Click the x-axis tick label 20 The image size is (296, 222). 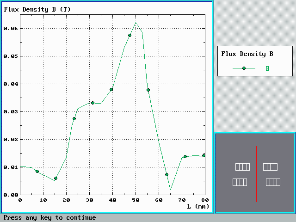click(66, 200)
